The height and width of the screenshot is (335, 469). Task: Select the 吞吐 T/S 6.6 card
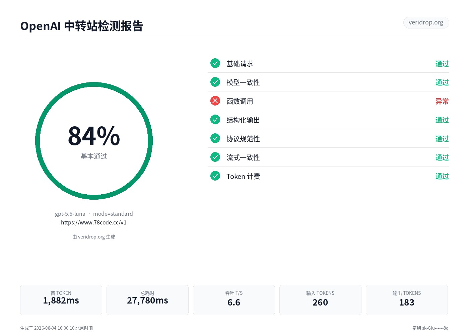tap(234, 300)
